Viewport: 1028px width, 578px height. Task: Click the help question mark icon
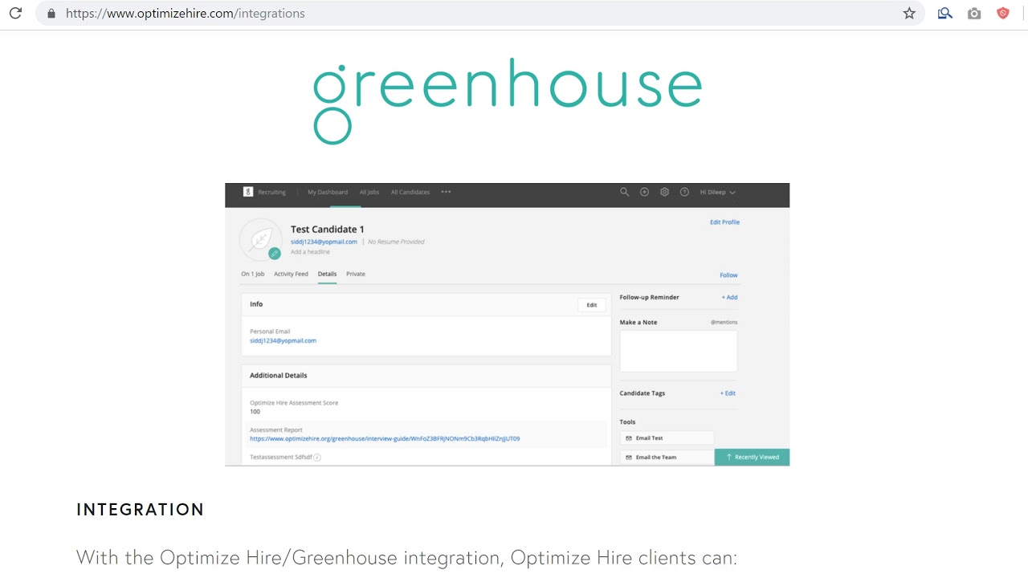click(684, 192)
